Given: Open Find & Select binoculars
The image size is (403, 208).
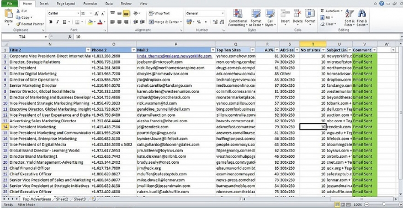Looking at the screenshot, I should (x=362, y=18).
